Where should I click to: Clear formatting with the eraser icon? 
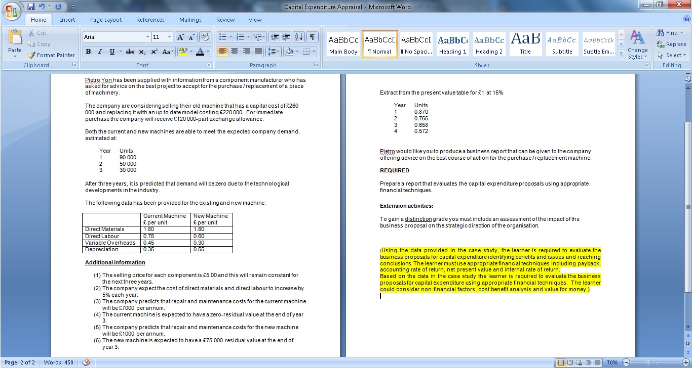(x=205, y=37)
